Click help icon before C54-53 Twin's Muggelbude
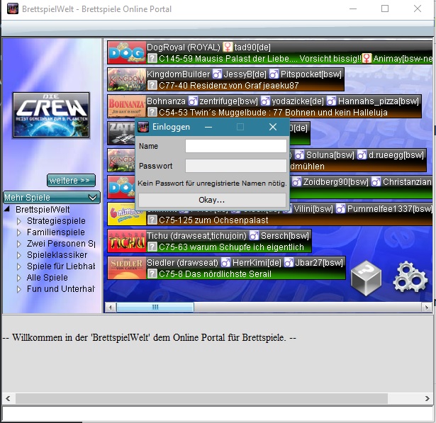 (152, 112)
